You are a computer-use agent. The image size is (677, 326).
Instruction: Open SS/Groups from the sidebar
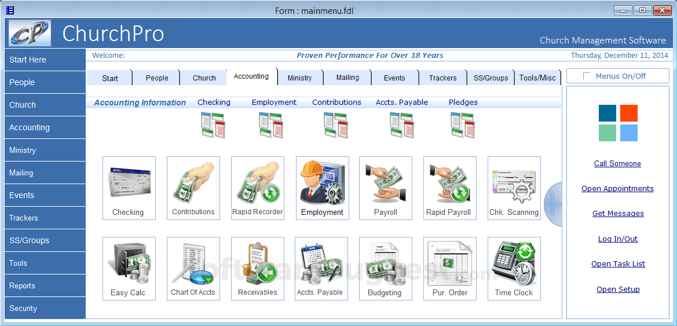[x=45, y=240]
